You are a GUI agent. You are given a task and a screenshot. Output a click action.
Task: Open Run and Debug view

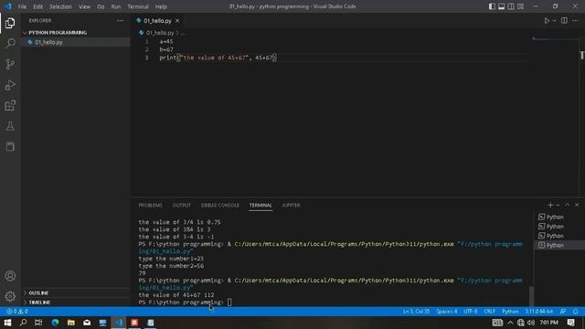pyautogui.click(x=10, y=85)
